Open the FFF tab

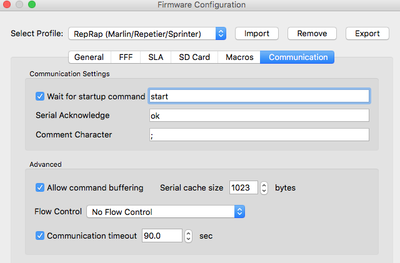click(x=126, y=57)
